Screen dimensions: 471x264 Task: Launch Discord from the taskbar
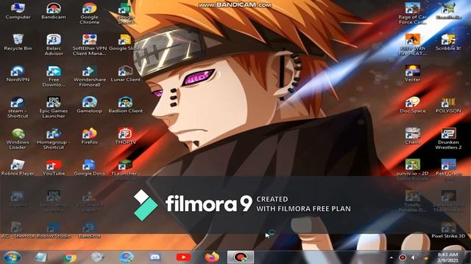pyautogui.click(x=155, y=257)
